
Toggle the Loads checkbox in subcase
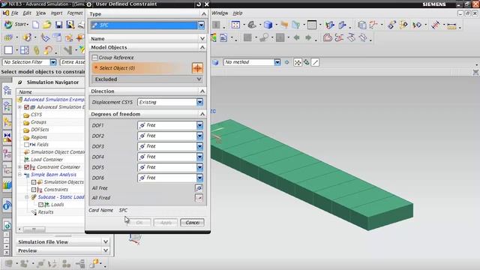[x=40, y=205]
